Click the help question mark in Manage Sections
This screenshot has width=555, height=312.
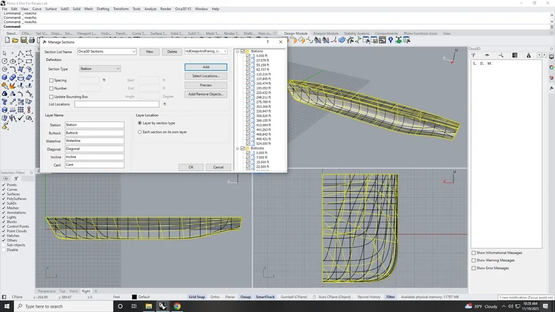pyautogui.click(x=268, y=42)
